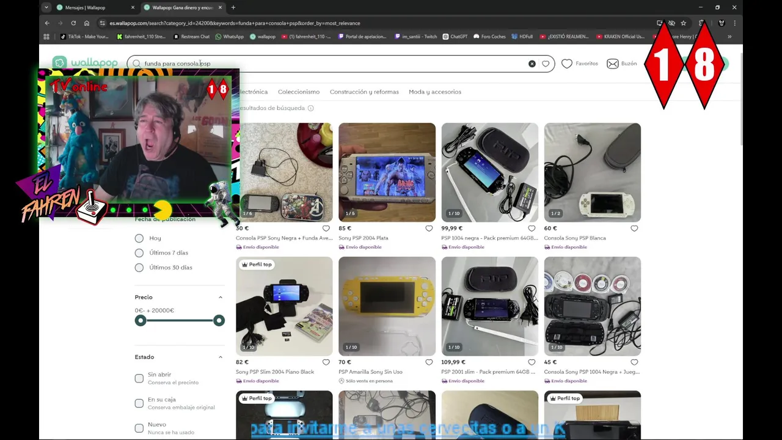The height and width of the screenshot is (440, 782).
Task: Open the WhatsApp bookmark
Action: pyautogui.click(x=230, y=37)
